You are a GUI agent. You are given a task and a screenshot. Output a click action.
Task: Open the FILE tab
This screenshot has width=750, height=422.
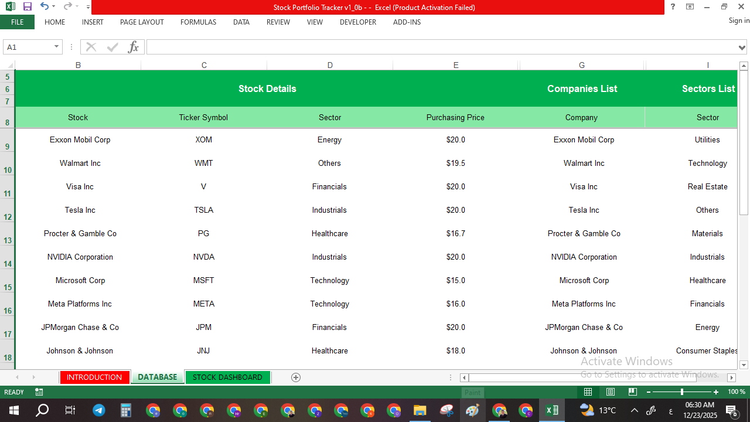[17, 22]
